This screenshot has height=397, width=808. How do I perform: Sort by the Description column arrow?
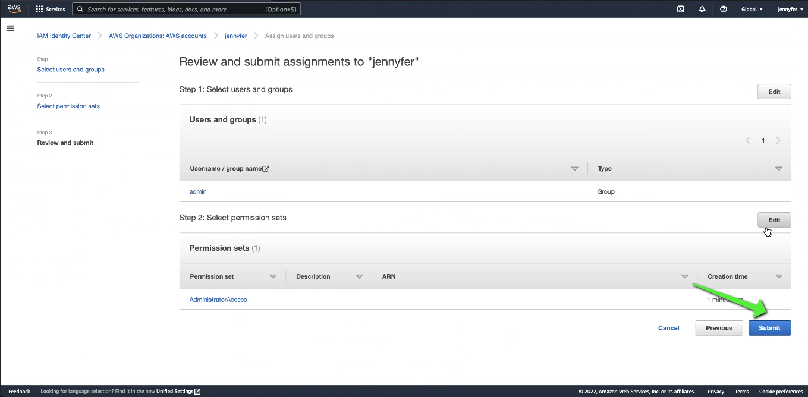point(359,277)
